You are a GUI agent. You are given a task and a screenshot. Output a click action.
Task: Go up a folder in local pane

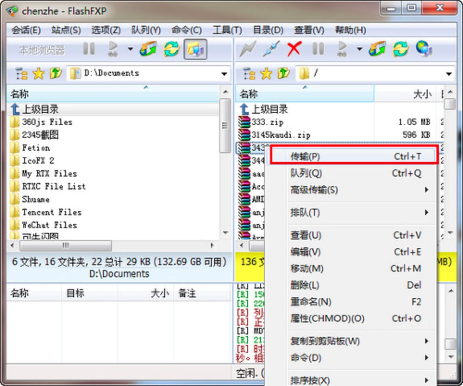[56, 73]
